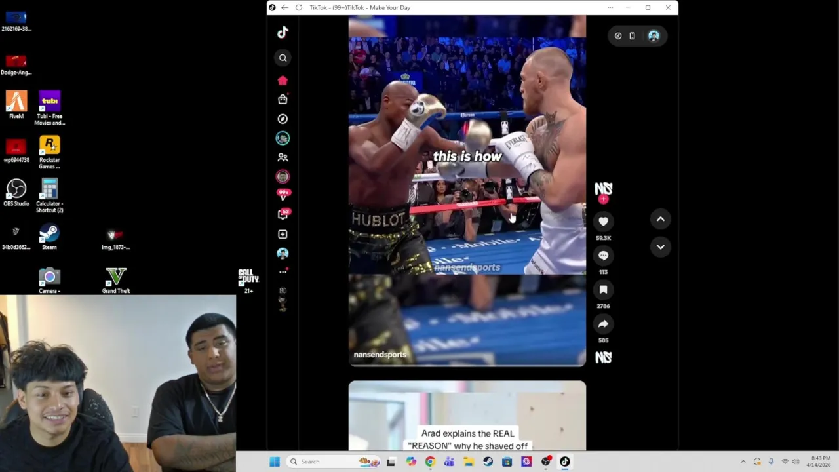839x472 pixels.
Task: Bookmark video with favorites icon
Action: coord(603,290)
